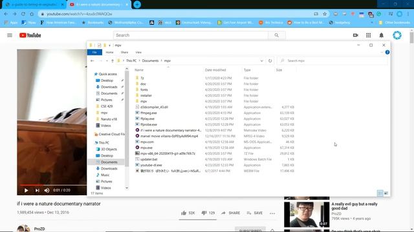Click YouTube search field
This screenshot has width=414, height=232.
(191, 35)
